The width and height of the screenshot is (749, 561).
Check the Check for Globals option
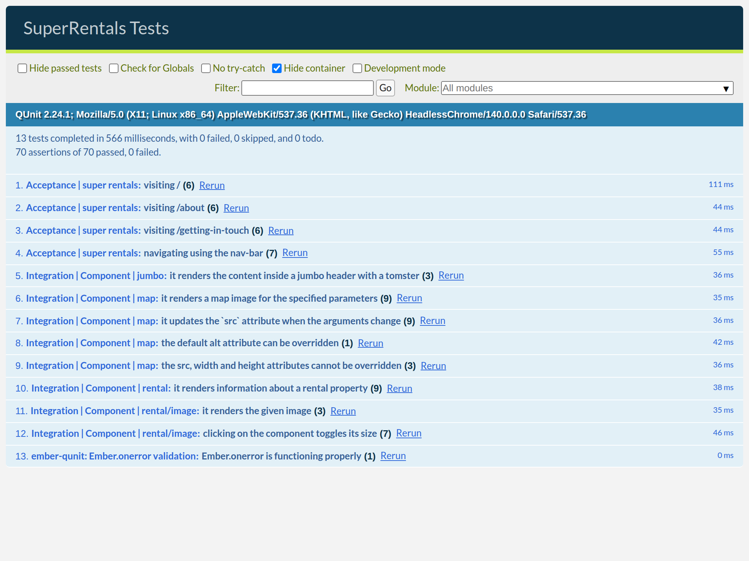(114, 68)
